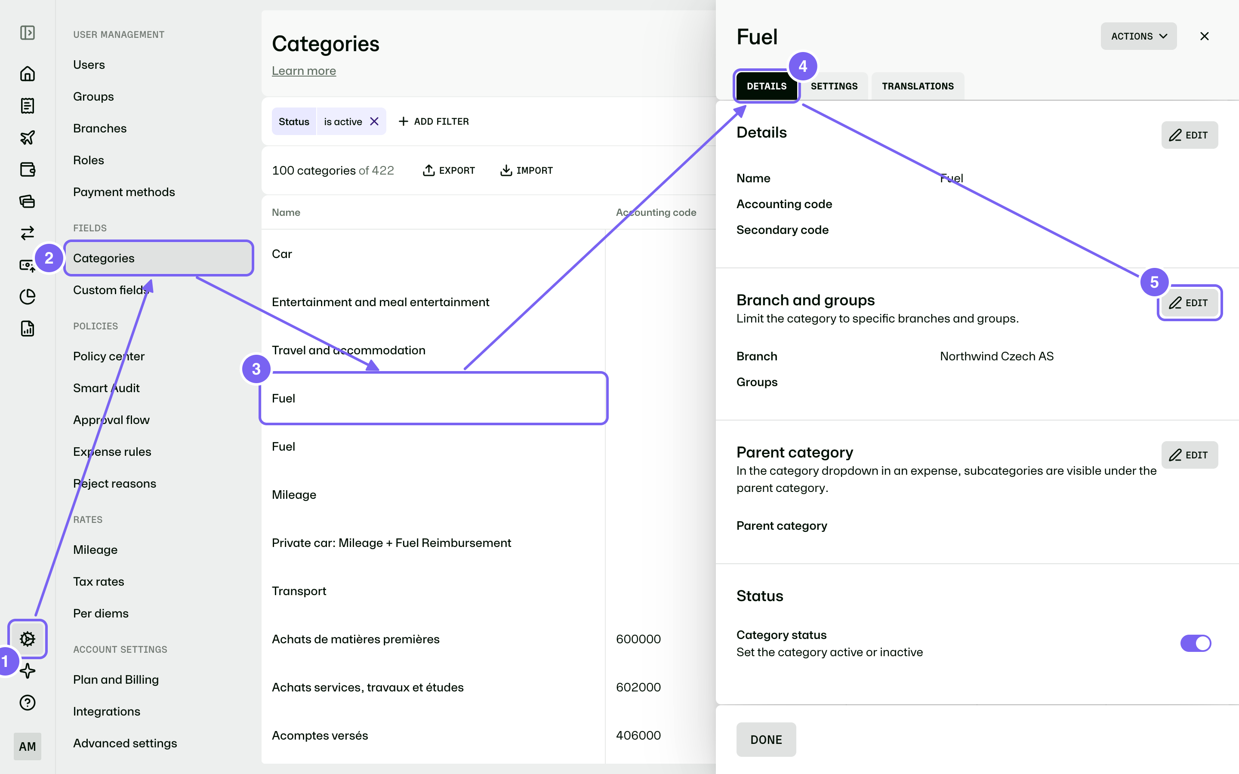Viewport: 1239px width, 774px height.
Task: Open the cards icon in the sidebar
Action: pyautogui.click(x=27, y=201)
